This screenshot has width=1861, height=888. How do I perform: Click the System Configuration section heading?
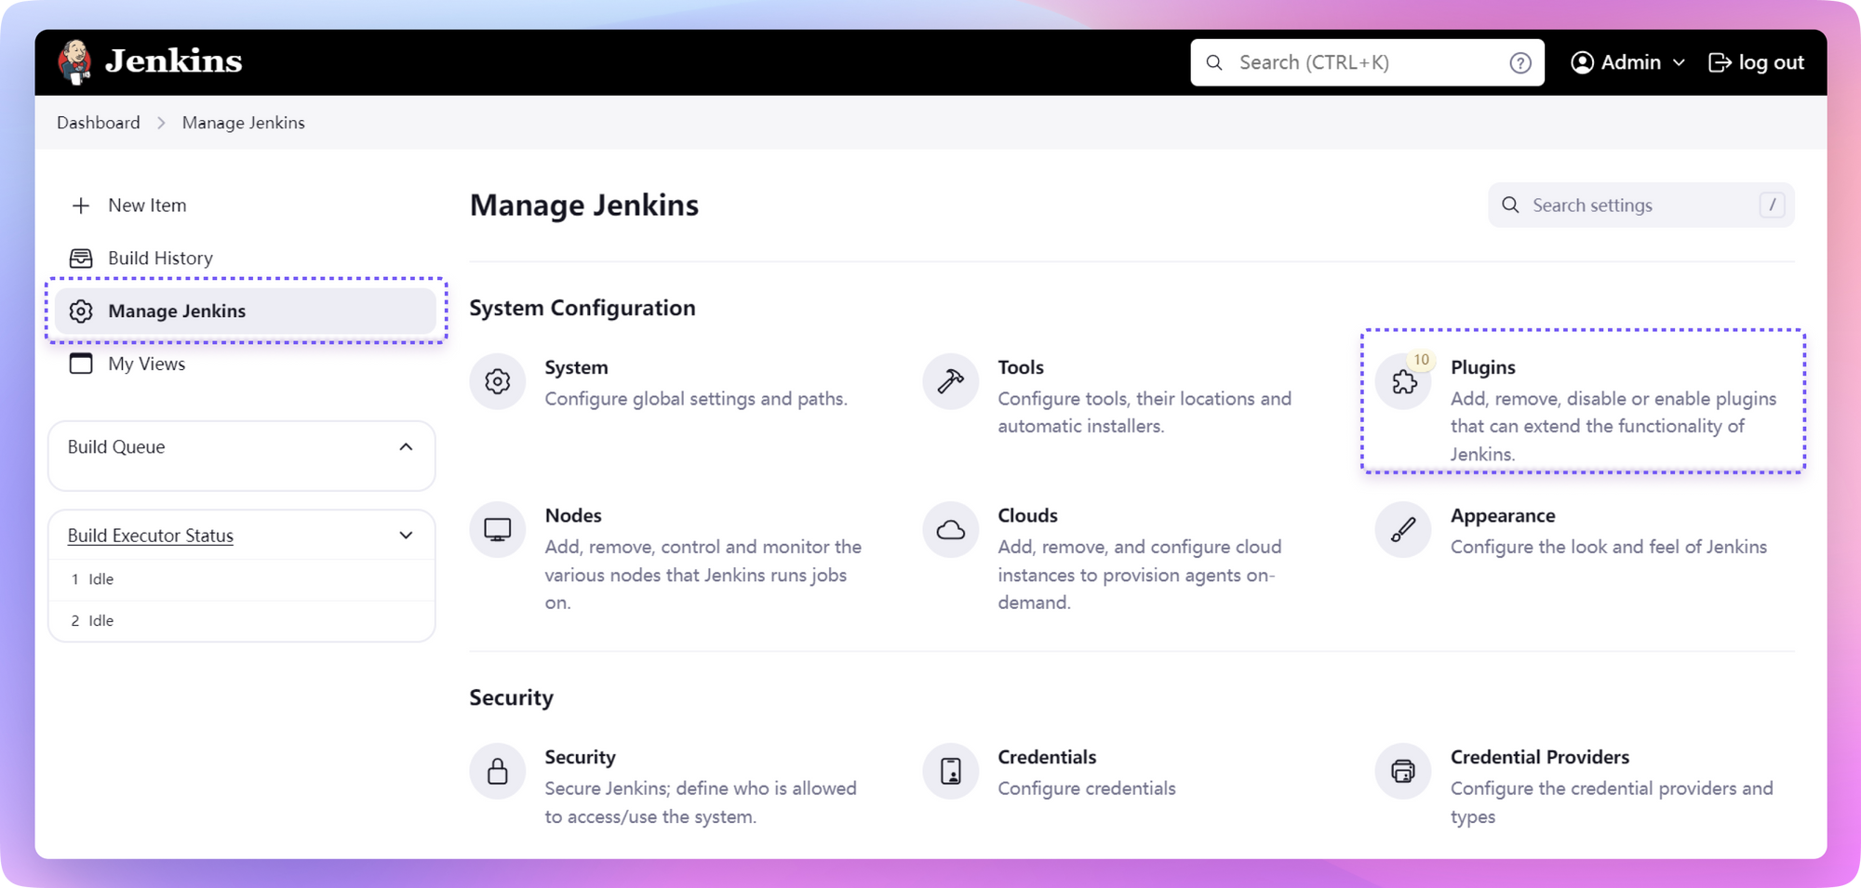(582, 308)
